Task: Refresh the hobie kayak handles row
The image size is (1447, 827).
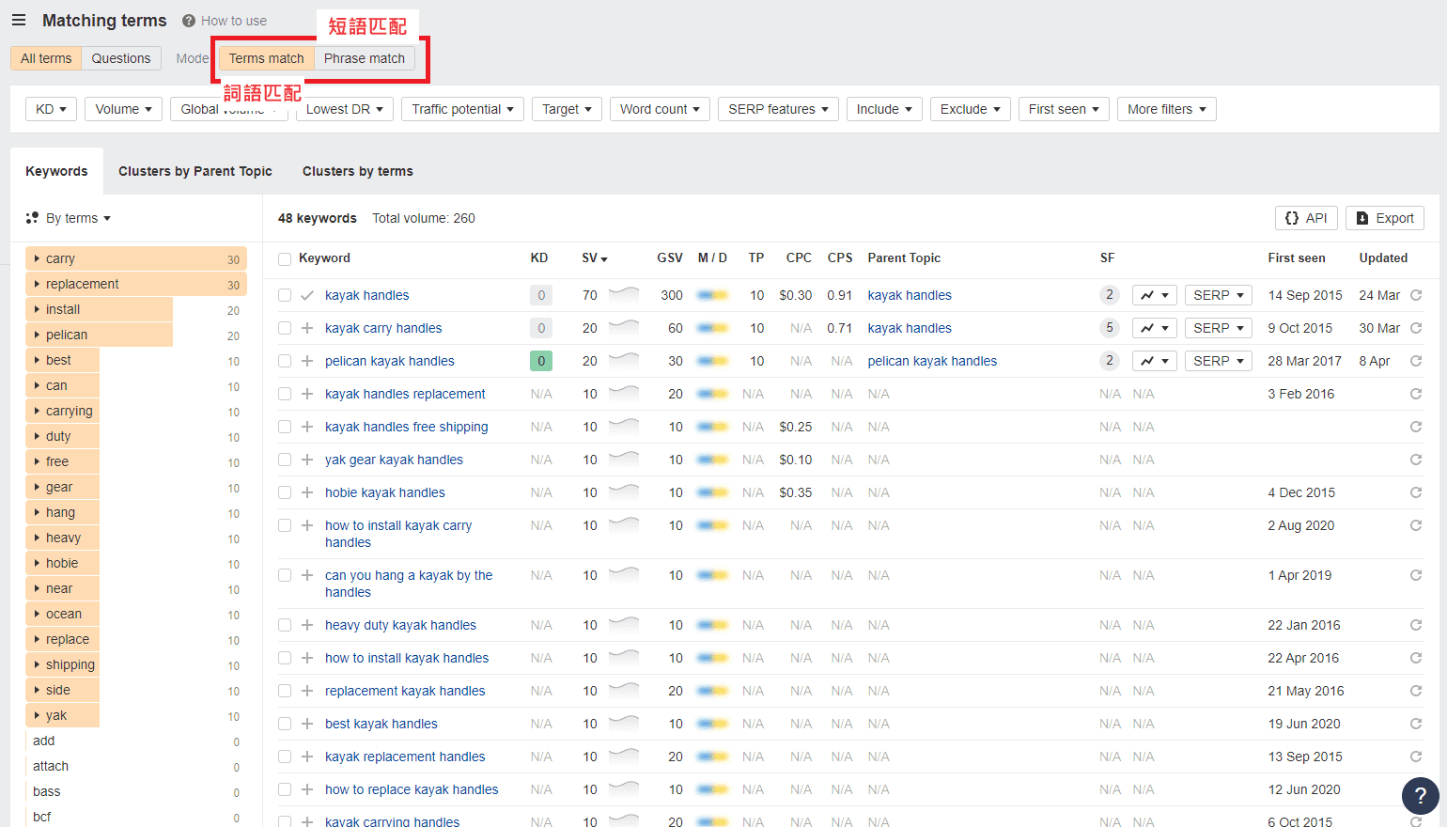Action: click(1416, 492)
